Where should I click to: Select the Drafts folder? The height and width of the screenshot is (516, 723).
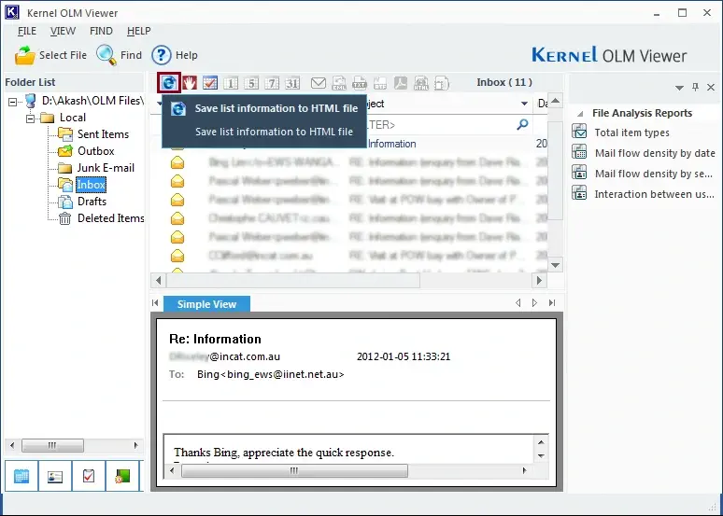coord(92,202)
